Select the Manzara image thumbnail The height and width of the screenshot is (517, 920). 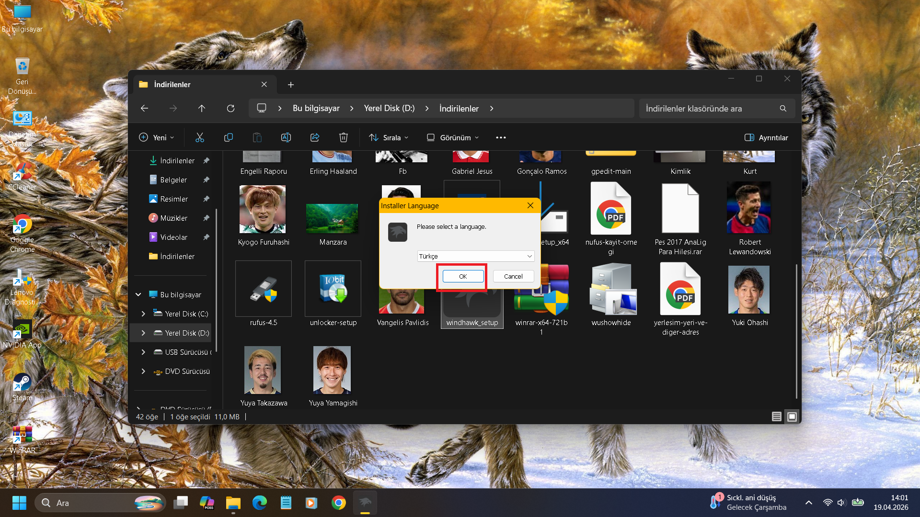[332, 219]
